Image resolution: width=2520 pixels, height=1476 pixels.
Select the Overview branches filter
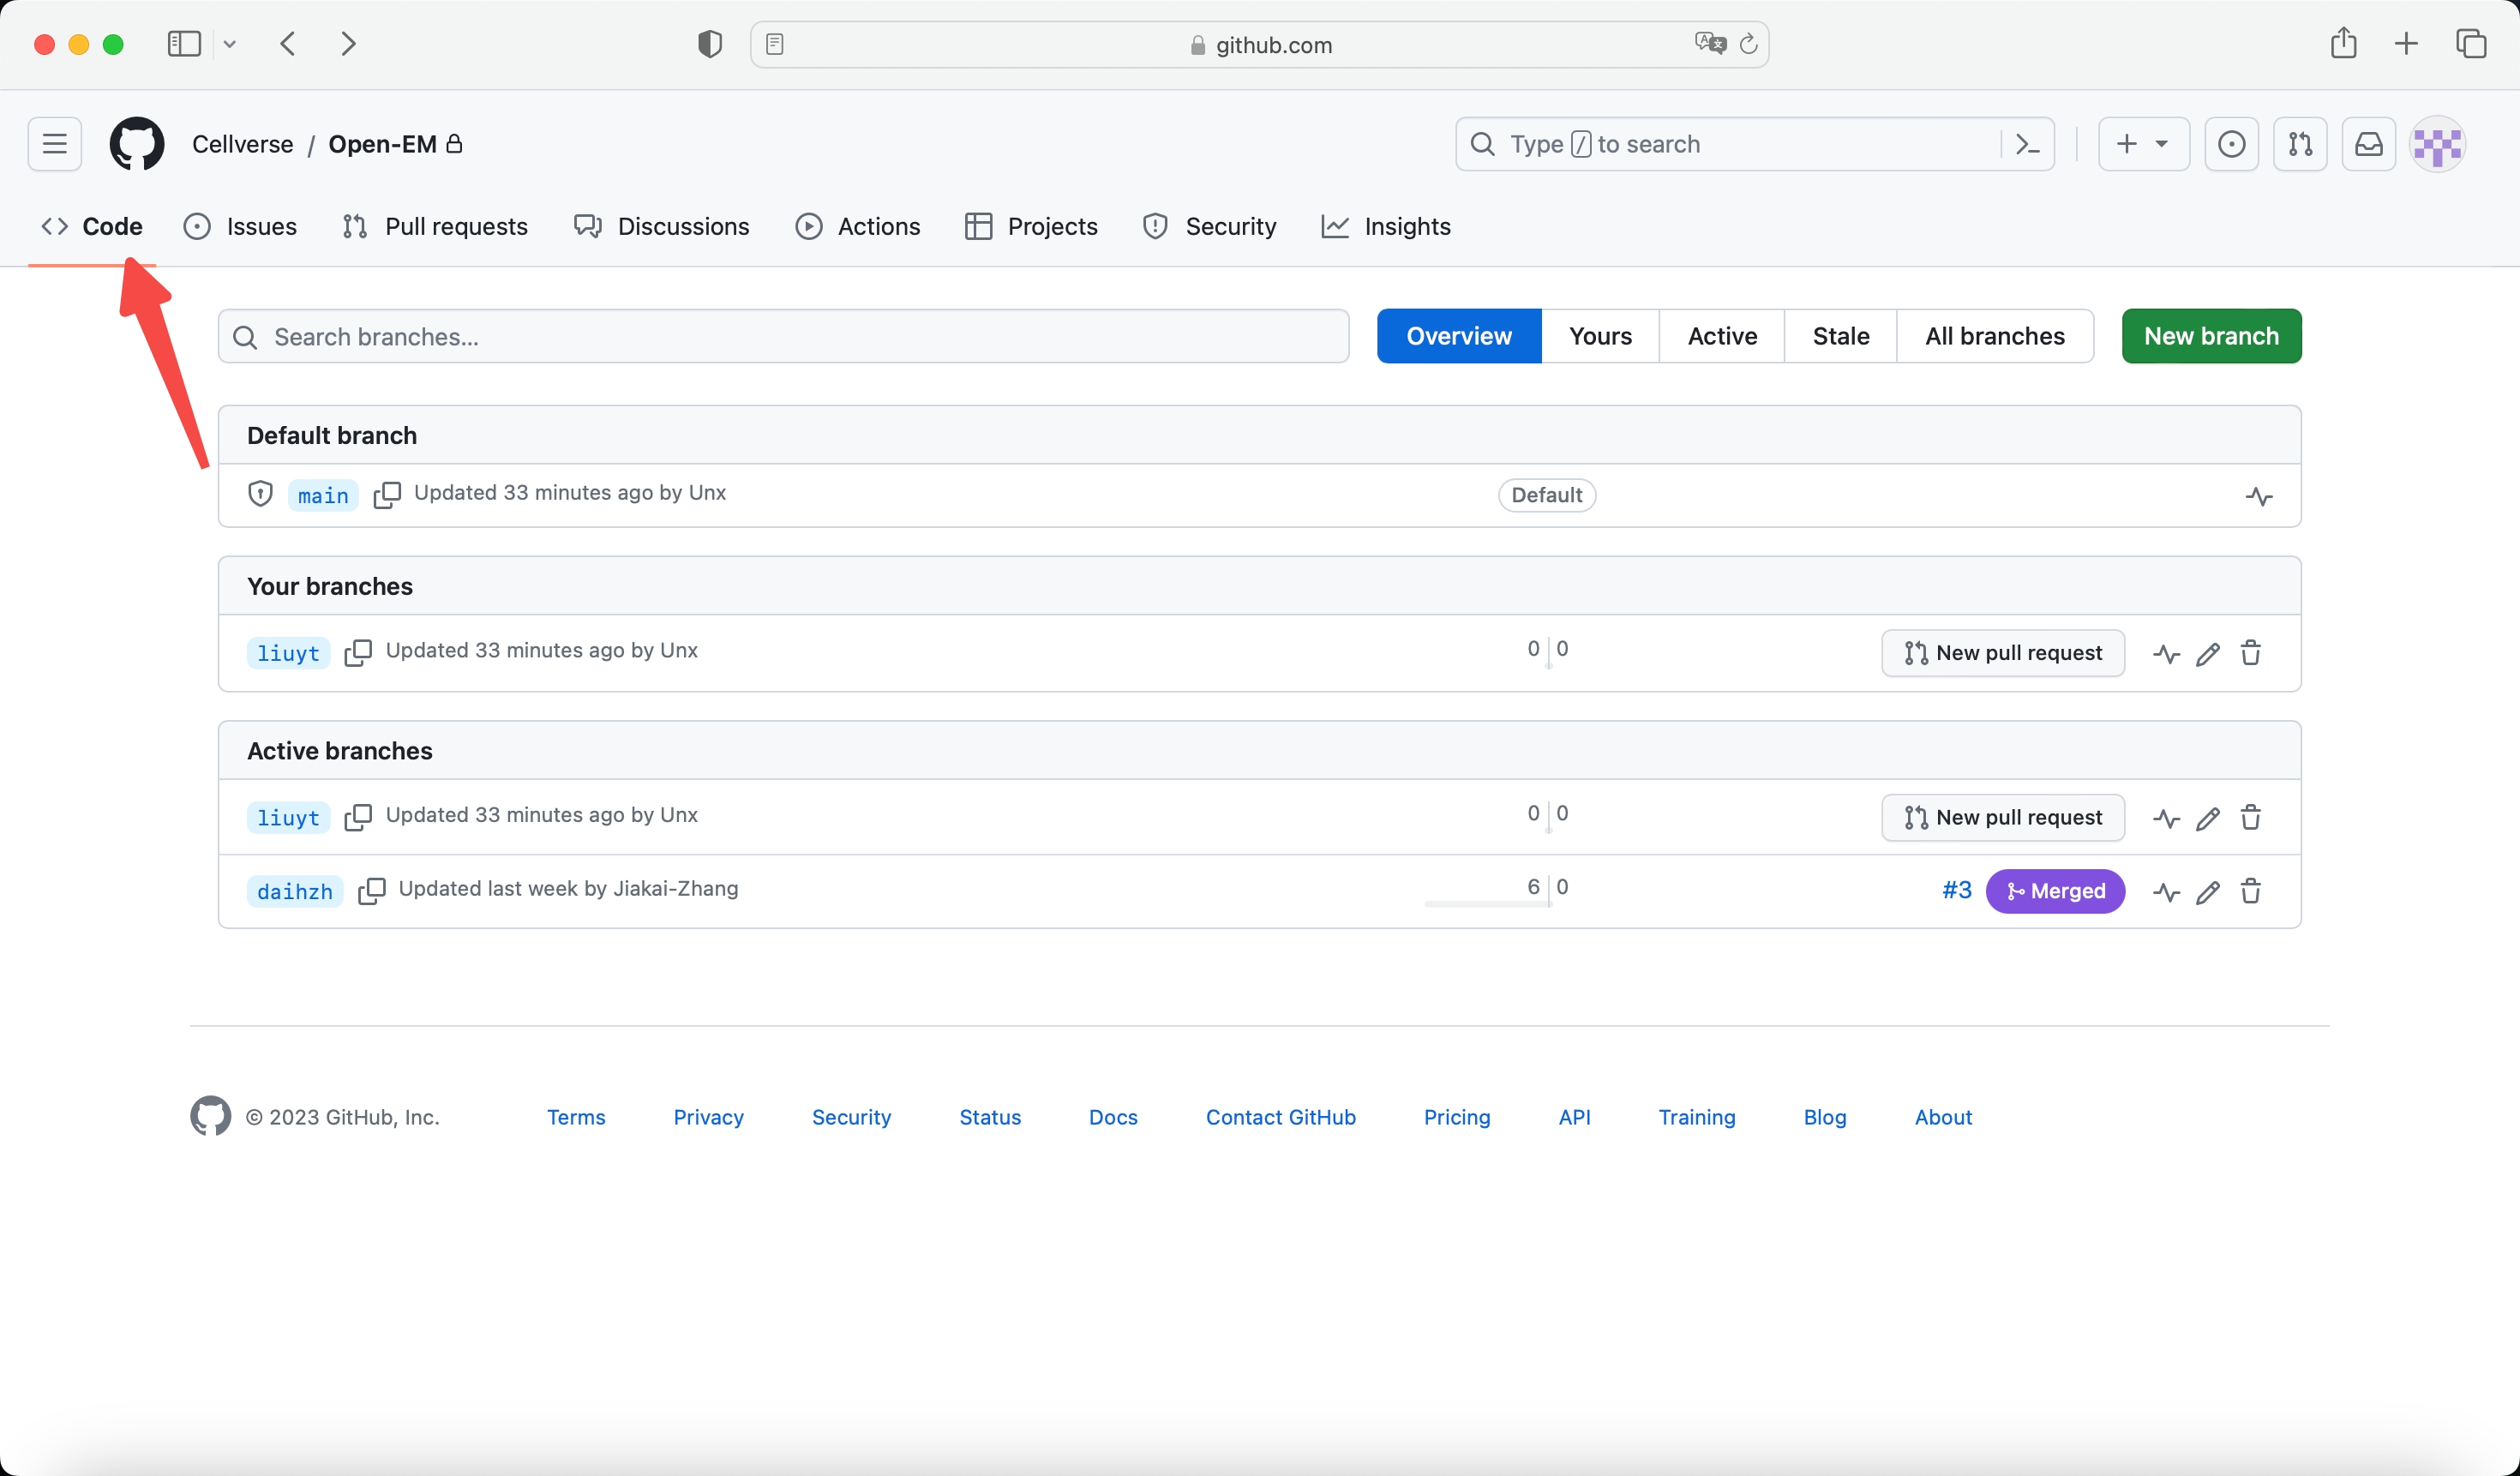1459,336
